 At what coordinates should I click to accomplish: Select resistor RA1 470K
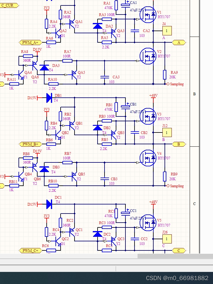click(116, 5)
